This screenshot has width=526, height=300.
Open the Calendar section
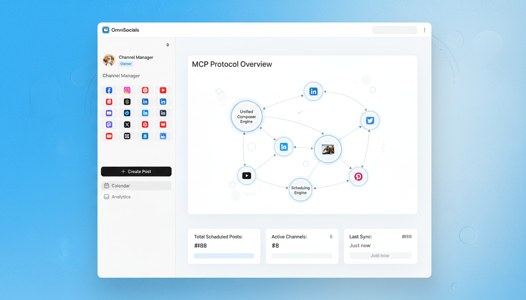pyautogui.click(x=136, y=186)
